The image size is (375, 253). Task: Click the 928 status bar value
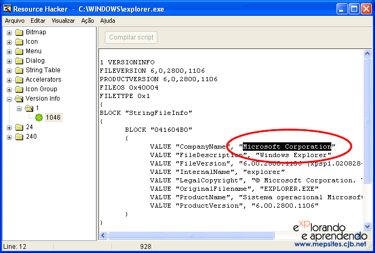pyautogui.click(x=145, y=247)
